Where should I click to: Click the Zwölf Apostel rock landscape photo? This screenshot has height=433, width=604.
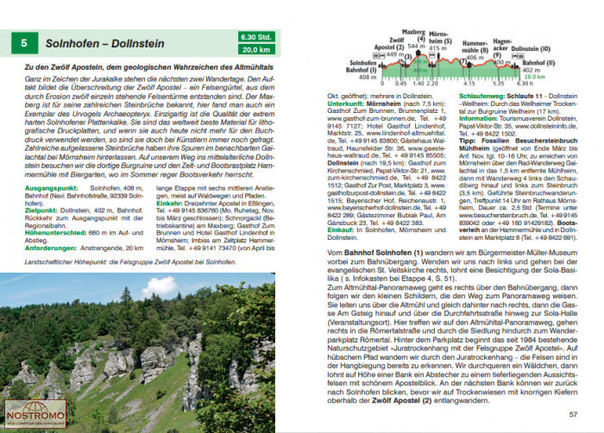click(x=137, y=353)
